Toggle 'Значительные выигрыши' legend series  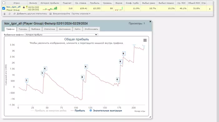(x=106, y=110)
